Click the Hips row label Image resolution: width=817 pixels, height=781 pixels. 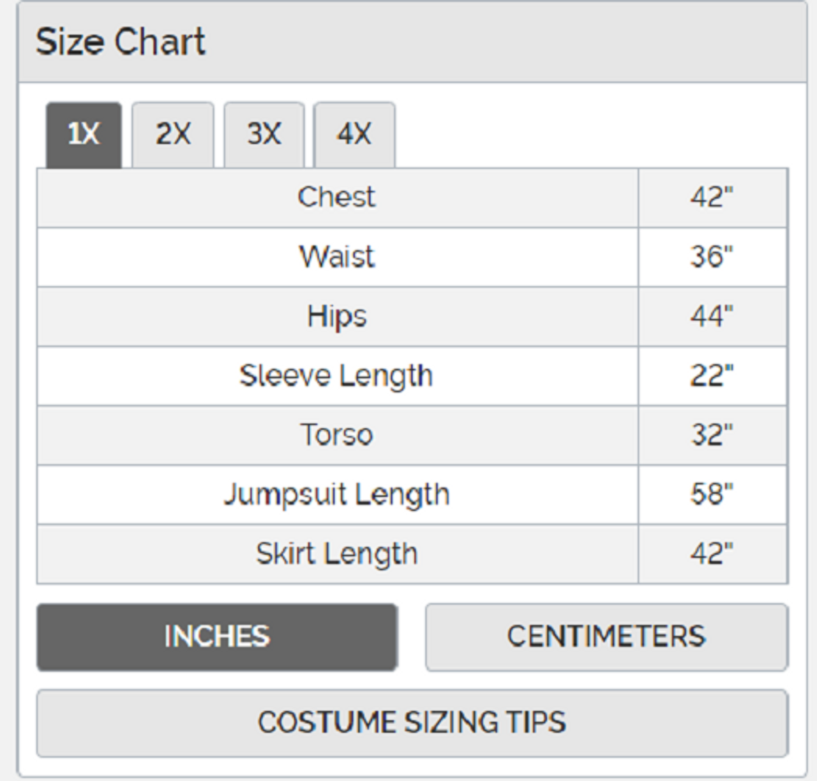tap(336, 316)
